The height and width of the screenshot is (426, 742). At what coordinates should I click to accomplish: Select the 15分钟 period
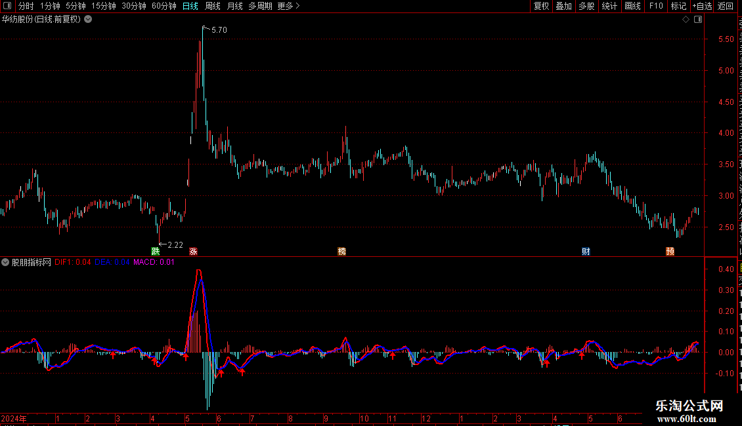[x=104, y=6]
